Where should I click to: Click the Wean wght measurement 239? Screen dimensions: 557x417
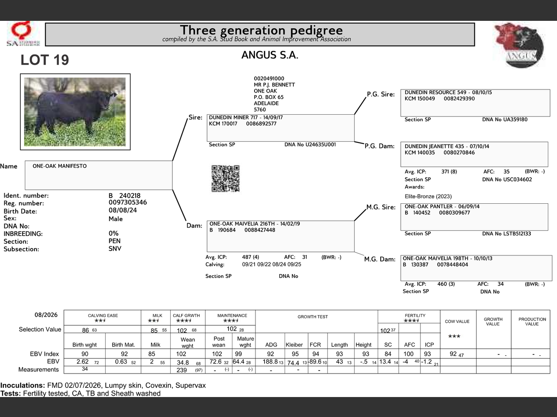182,370
